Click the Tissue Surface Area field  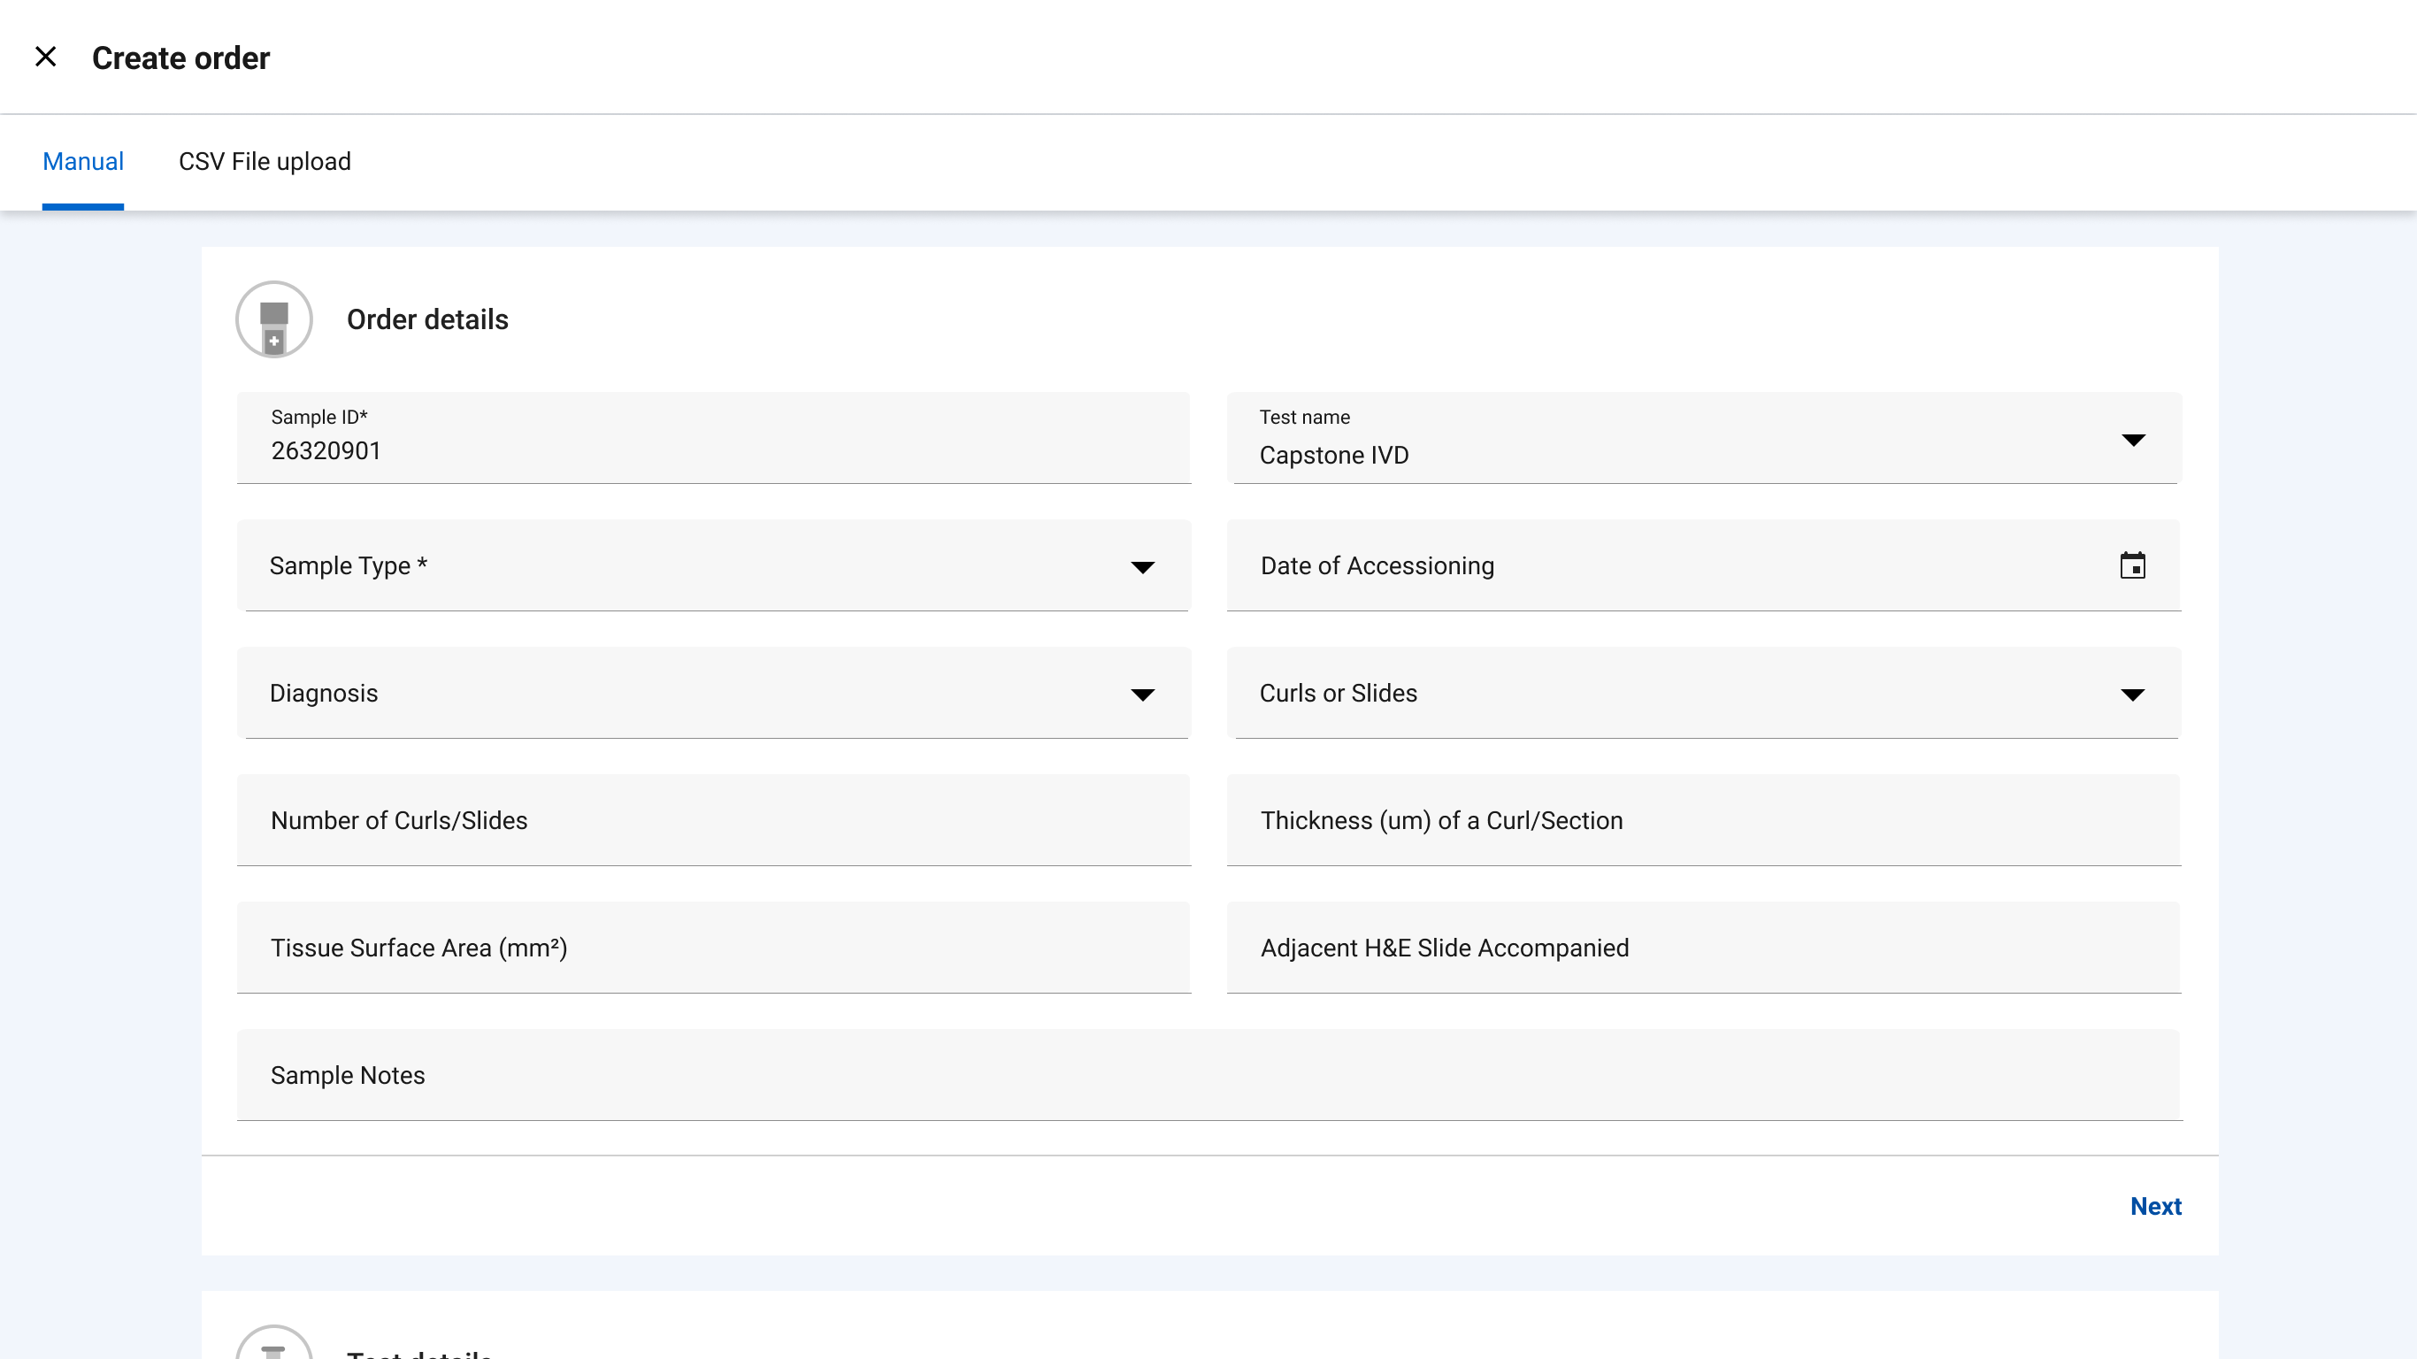tap(713, 947)
